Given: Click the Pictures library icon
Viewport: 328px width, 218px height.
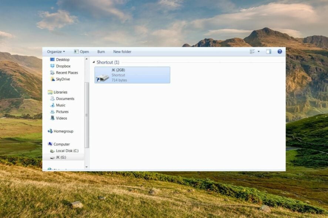Looking at the screenshot, I should (x=52, y=112).
